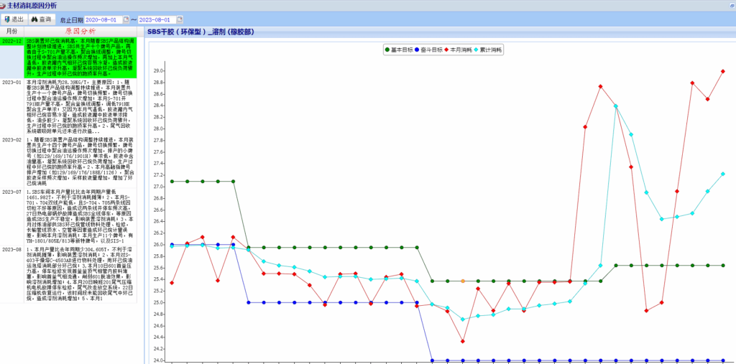Click the restore window icon at top right
The height and width of the screenshot is (364, 736).
[x=730, y=5]
